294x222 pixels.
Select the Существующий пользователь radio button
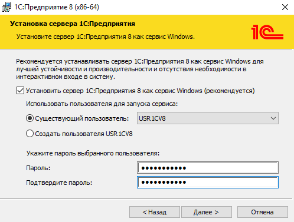[x=30, y=118]
